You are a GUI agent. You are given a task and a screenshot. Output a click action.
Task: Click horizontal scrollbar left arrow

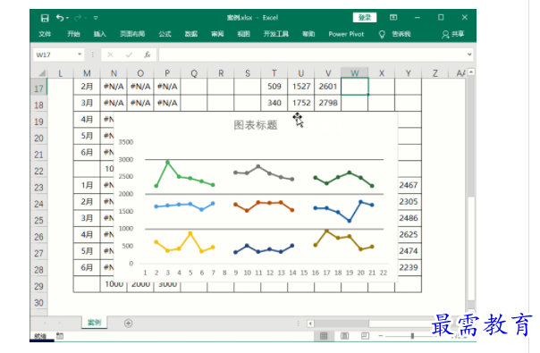point(310,324)
